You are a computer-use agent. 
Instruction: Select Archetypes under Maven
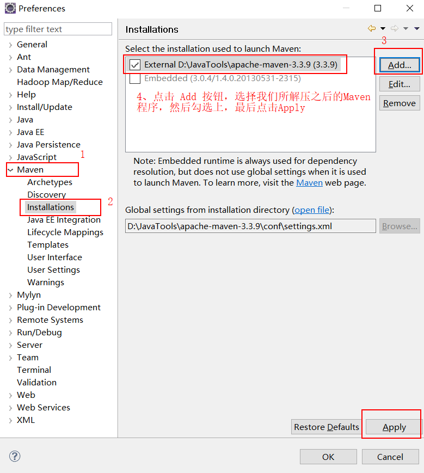pyautogui.click(x=50, y=182)
